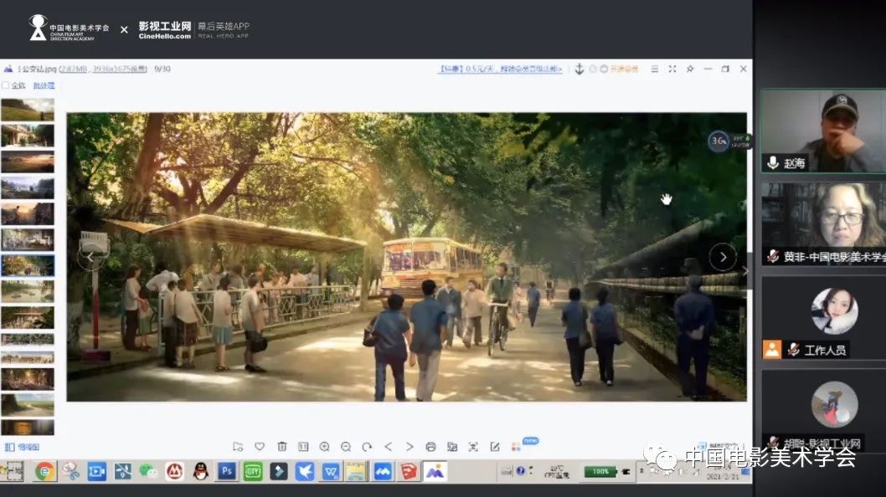
Task: Select the first thumbnail in the left strip
Action: 28,110
